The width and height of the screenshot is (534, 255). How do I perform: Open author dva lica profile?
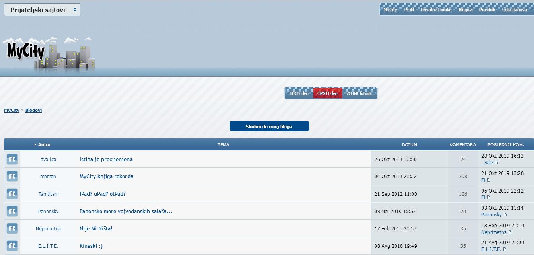pyautogui.click(x=48, y=159)
